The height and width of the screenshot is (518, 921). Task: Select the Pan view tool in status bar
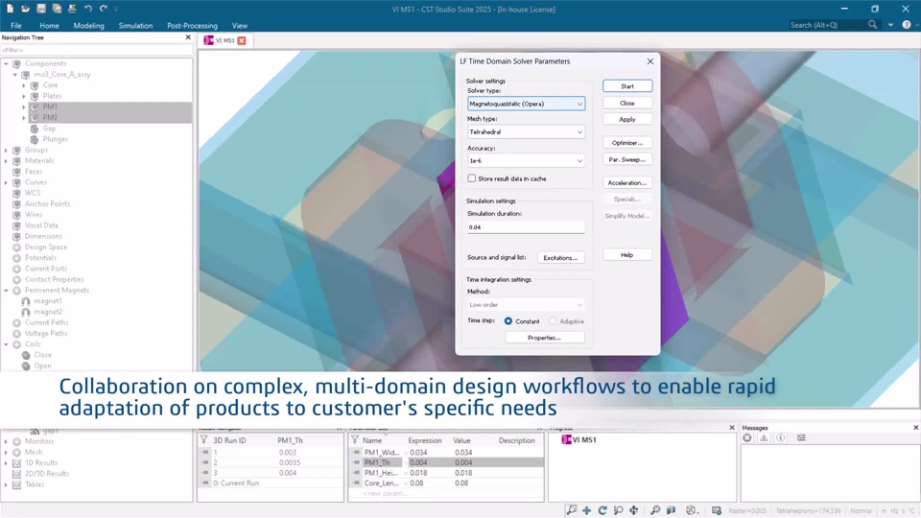[x=587, y=510]
